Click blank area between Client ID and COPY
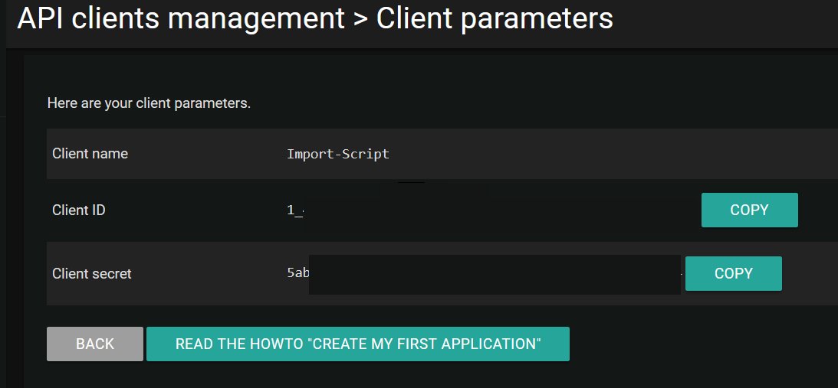Image resolution: width=838 pixels, height=388 pixels. (x=498, y=210)
